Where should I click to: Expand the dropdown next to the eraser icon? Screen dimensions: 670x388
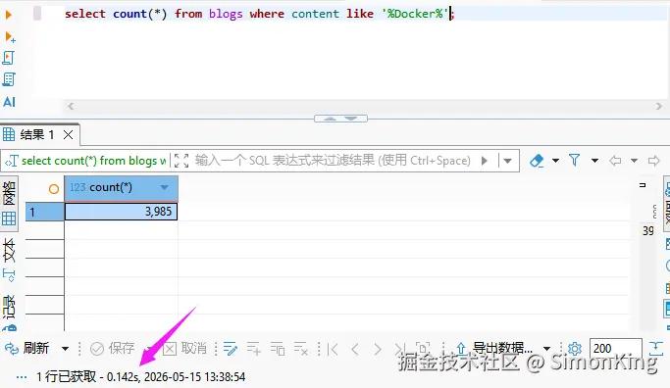pyautogui.click(x=555, y=161)
